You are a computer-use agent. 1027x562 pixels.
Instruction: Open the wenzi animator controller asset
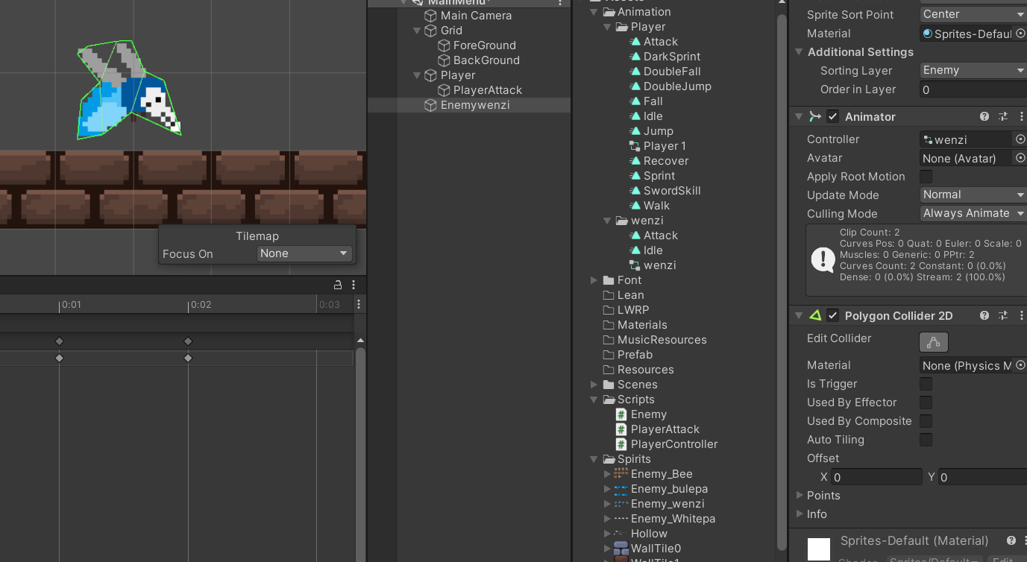coord(635,265)
